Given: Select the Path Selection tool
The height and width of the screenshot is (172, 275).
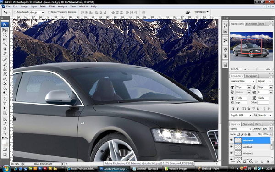Looking at the screenshot, I should pyautogui.click(x=5, y=108).
